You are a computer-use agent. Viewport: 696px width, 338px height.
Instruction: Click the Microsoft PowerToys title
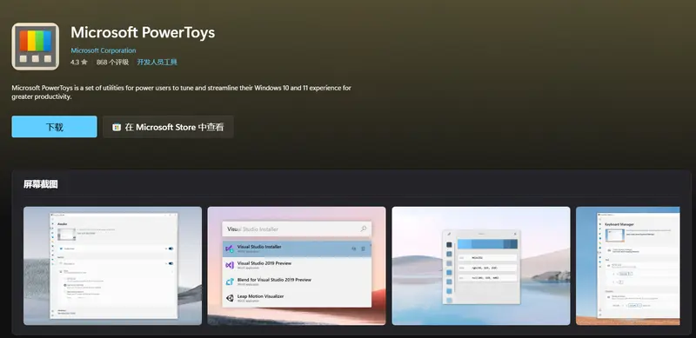143,32
